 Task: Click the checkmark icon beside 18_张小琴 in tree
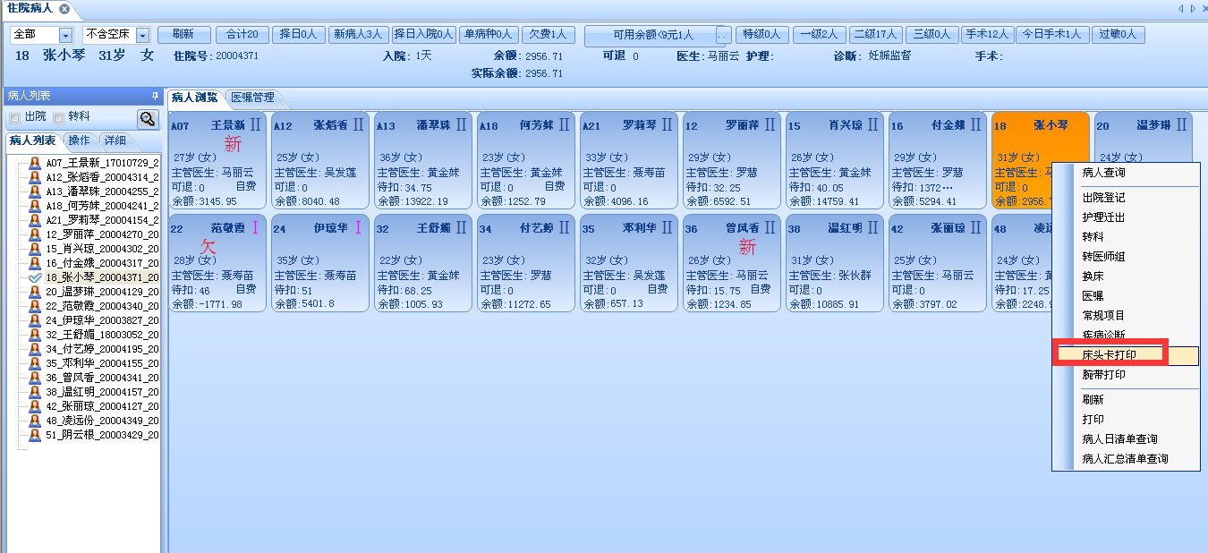tap(35, 277)
